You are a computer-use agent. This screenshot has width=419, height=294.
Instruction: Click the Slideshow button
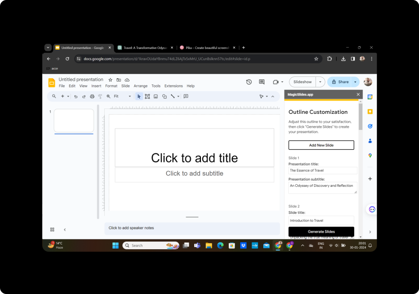coord(302,82)
